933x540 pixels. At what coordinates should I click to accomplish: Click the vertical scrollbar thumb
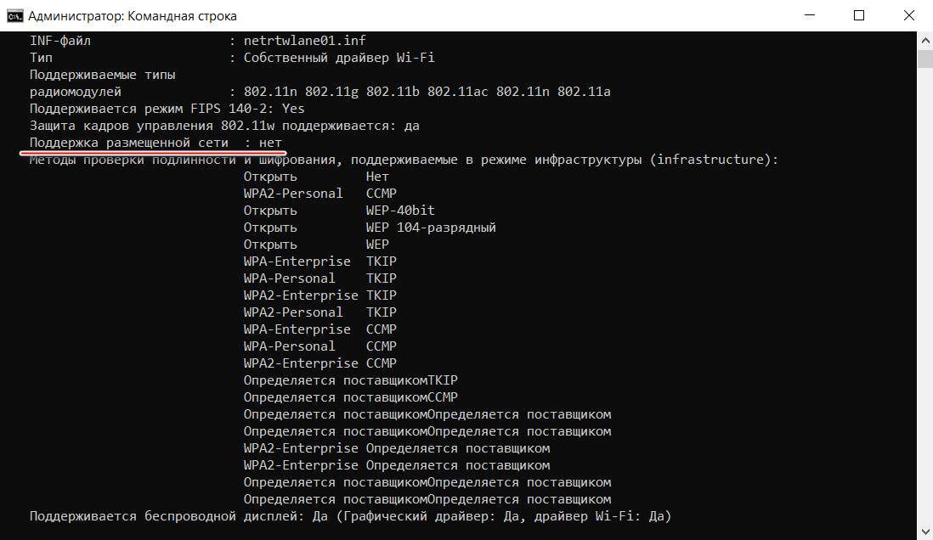pos(925,58)
